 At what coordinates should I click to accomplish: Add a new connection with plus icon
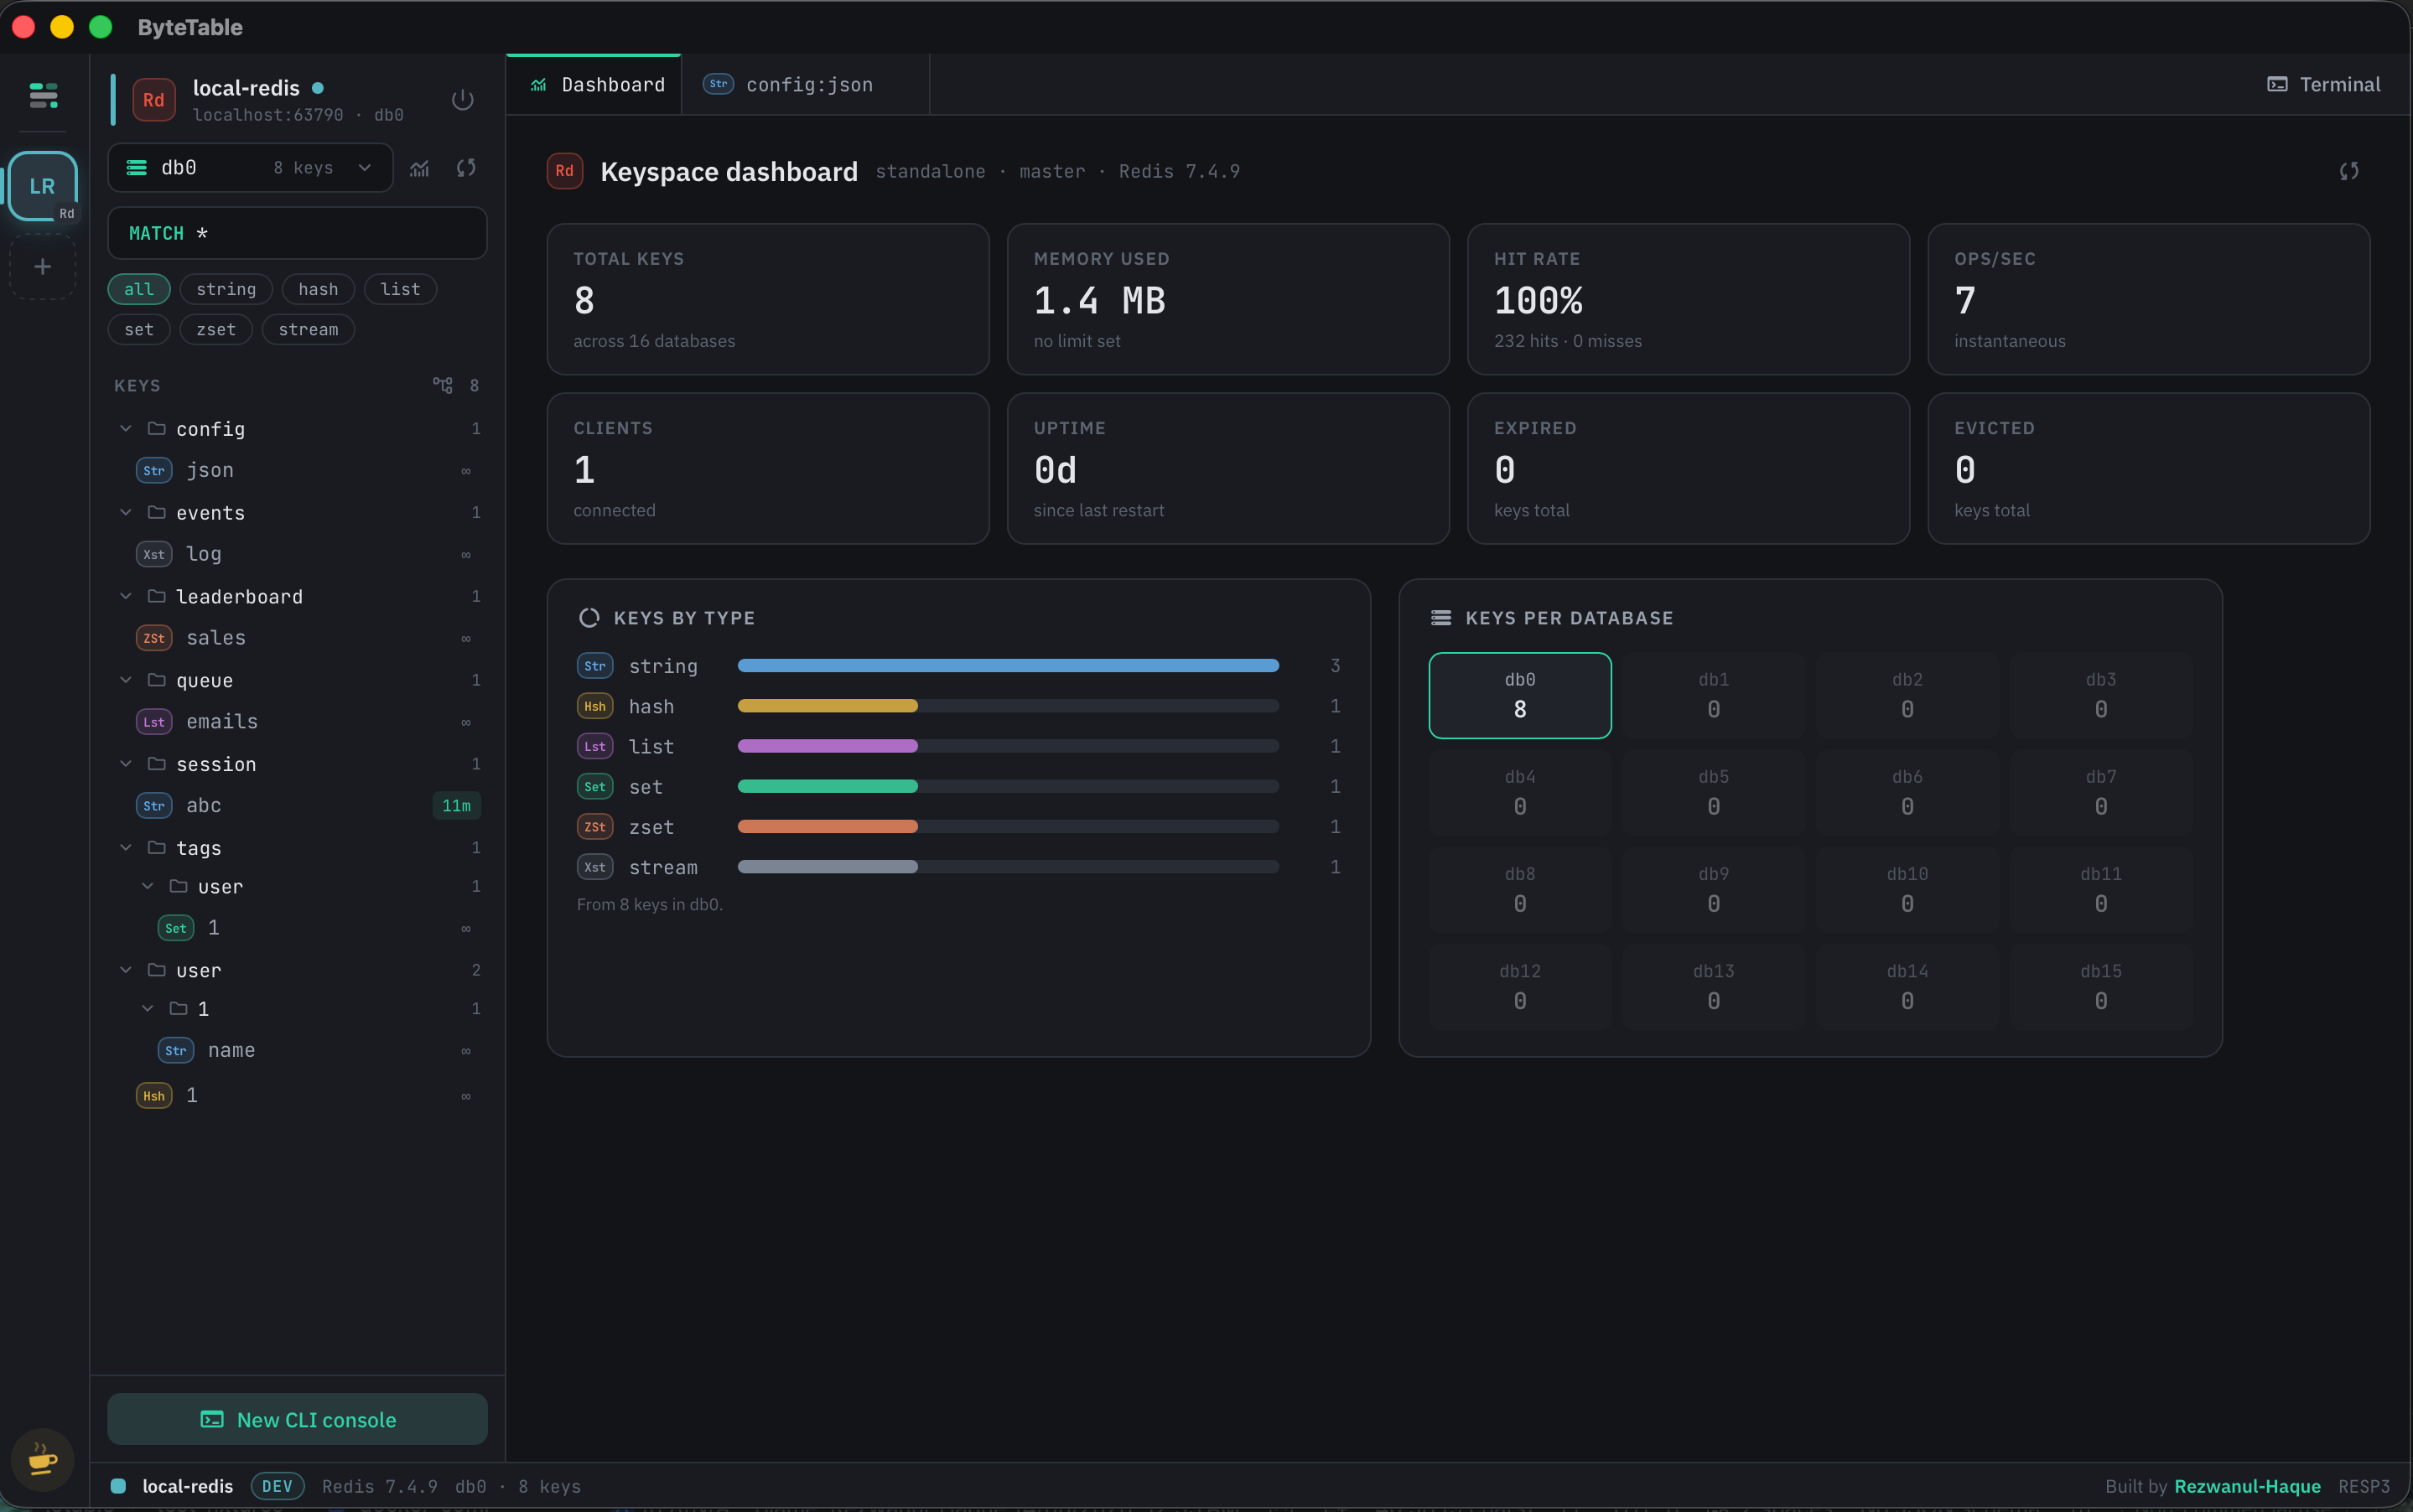[x=43, y=266]
